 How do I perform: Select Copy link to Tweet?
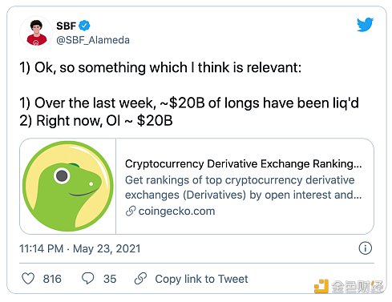pyautogui.click(x=201, y=279)
